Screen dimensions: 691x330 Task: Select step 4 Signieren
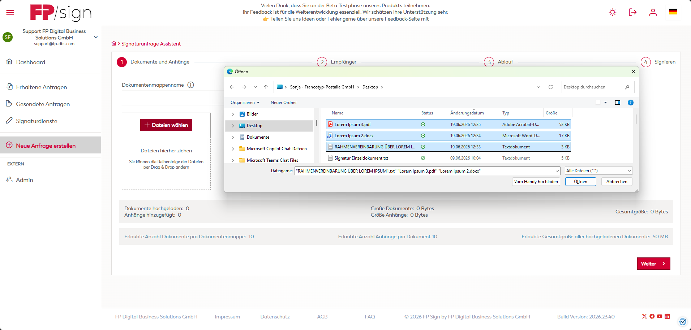click(658, 62)
